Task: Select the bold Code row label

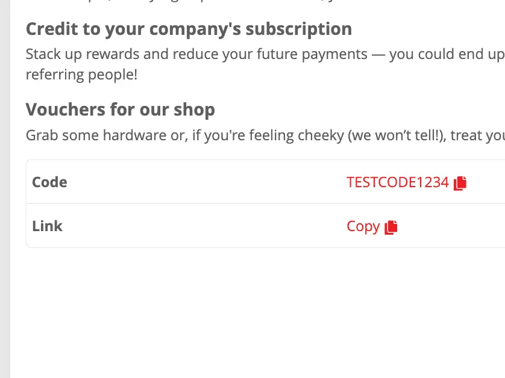Action: (49, 182)
